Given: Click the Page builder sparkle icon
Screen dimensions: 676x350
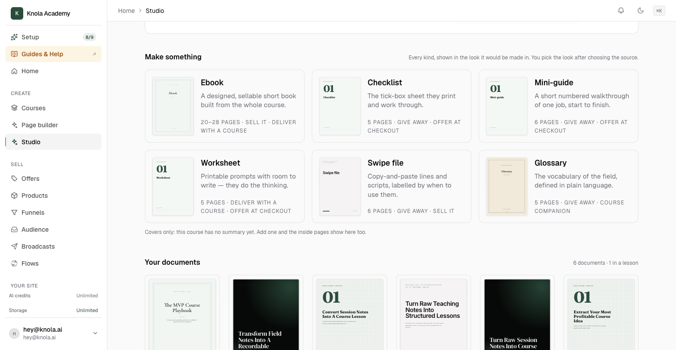Looking at the screenshot, I should tap(14, 125).
